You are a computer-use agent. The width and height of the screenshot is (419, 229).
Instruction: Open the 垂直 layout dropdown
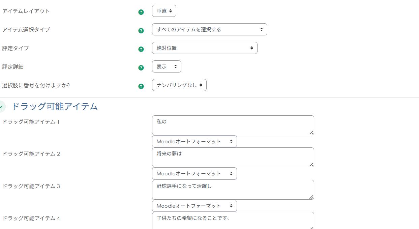pyautogui.click(x=164, y=10)
